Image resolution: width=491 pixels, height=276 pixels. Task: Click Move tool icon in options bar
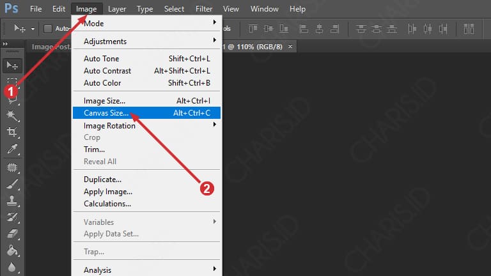20,29
